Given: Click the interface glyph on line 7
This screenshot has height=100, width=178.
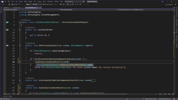Looking at the screenshot, I should click(x=8, y=22).
